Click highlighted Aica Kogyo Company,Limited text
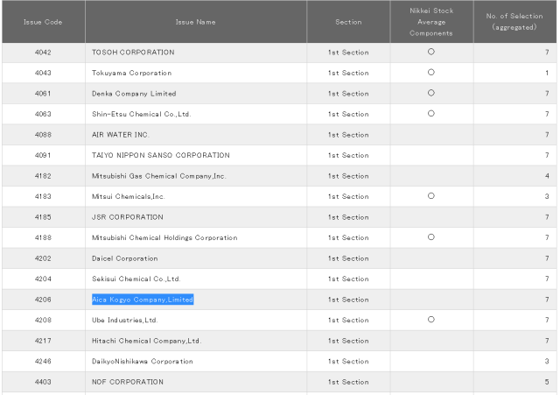 (x=143, y=300)
